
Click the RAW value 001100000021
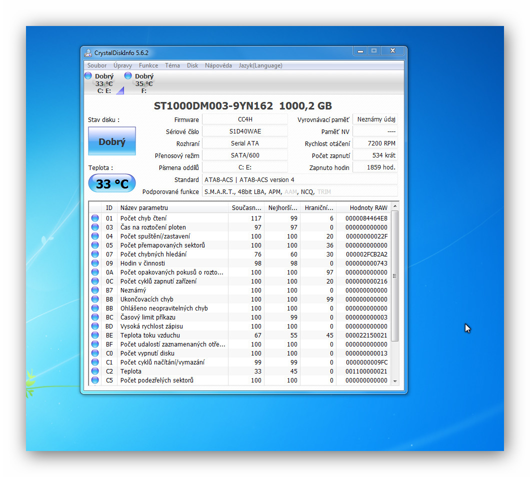pos(366,371)
